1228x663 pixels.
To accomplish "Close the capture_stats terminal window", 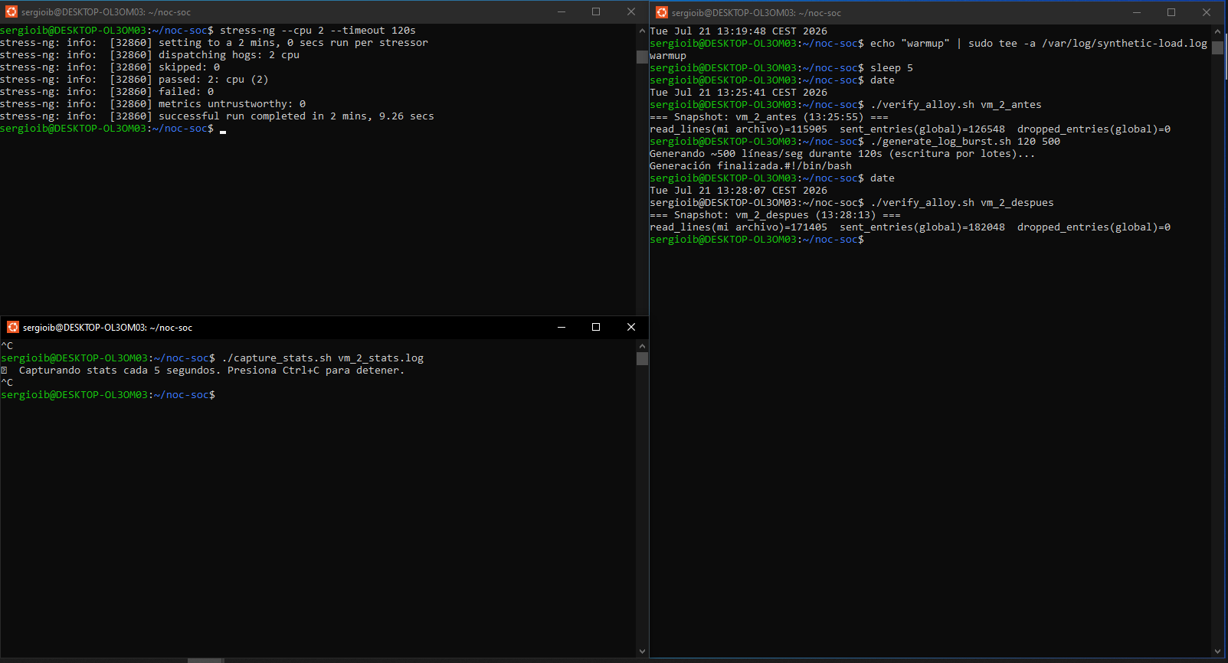I will click(631, 327).
